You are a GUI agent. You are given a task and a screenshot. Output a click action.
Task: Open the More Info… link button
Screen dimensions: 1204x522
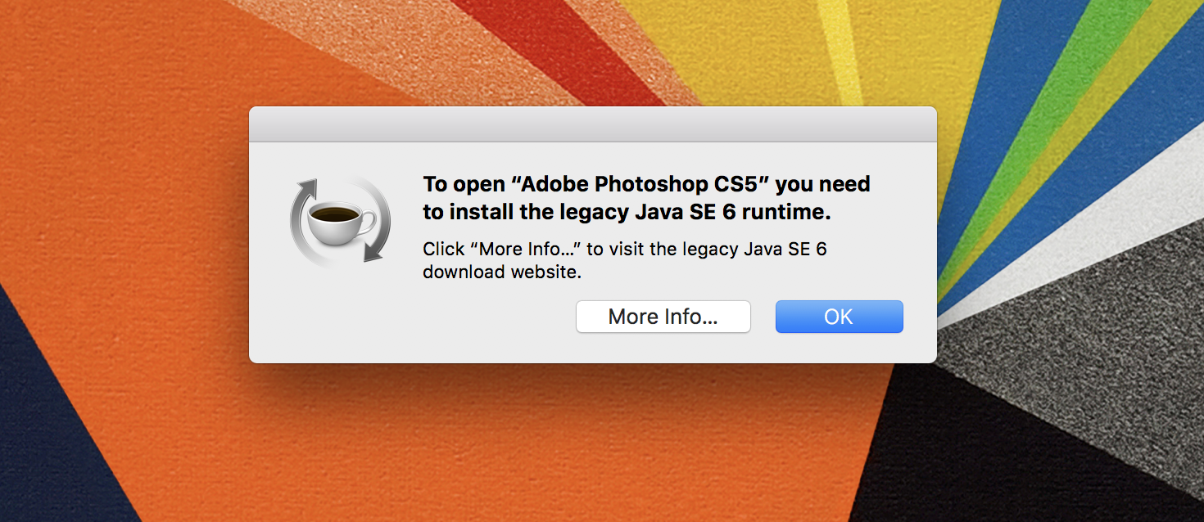[663, 317]
